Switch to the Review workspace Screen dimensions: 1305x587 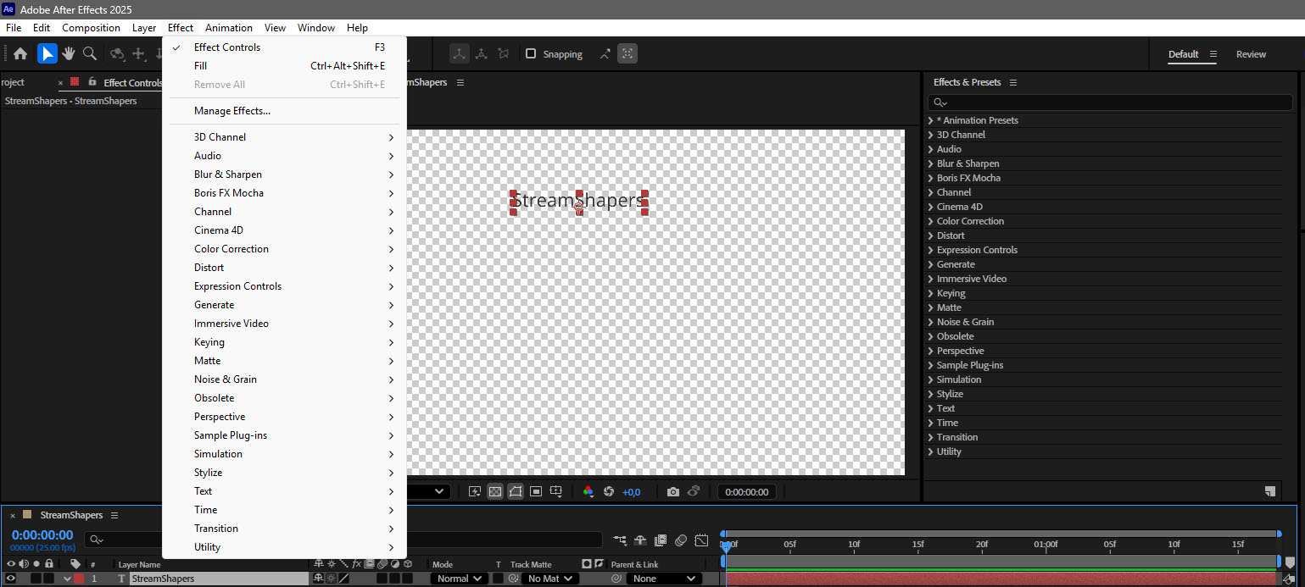(x=1251, y=54)
